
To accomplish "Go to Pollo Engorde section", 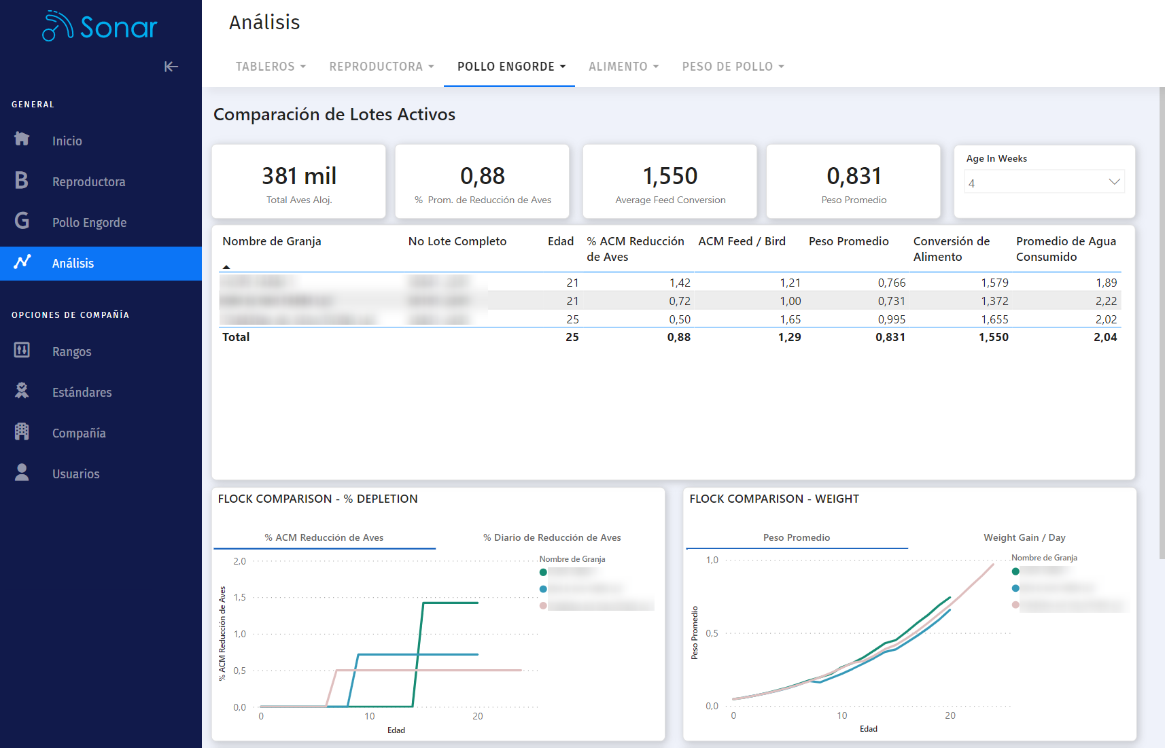I will pos(90,223).
